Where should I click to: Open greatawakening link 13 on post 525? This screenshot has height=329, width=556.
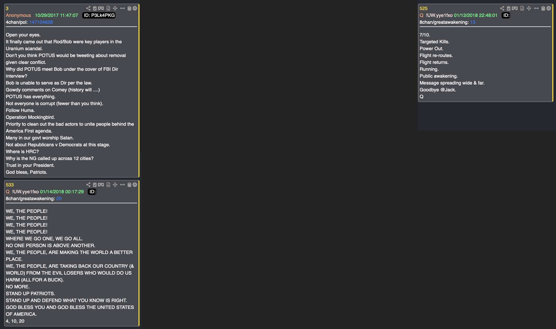(473, 22)
